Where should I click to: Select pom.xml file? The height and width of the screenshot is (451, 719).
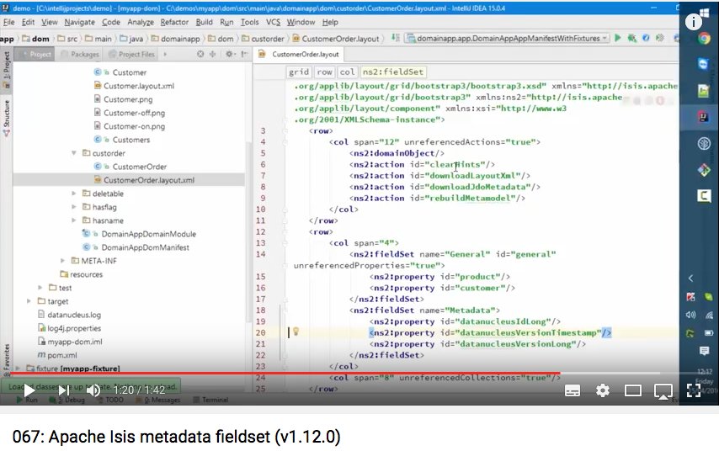(x=62, y=355)
